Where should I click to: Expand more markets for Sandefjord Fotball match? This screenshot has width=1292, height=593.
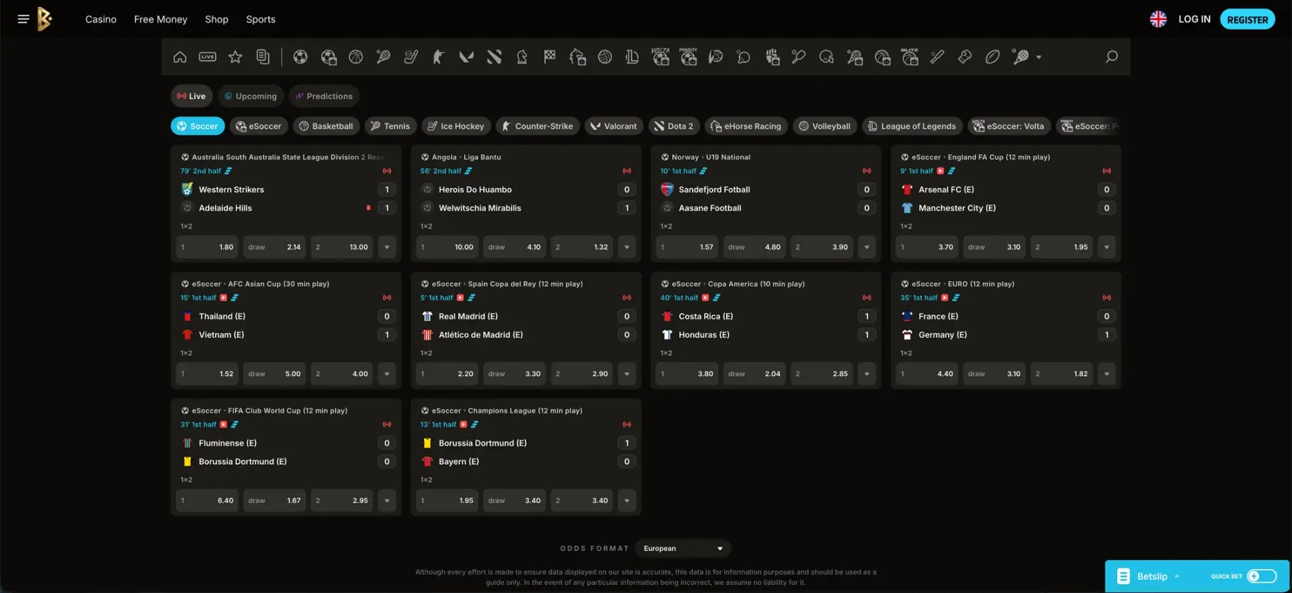point(867,247)
